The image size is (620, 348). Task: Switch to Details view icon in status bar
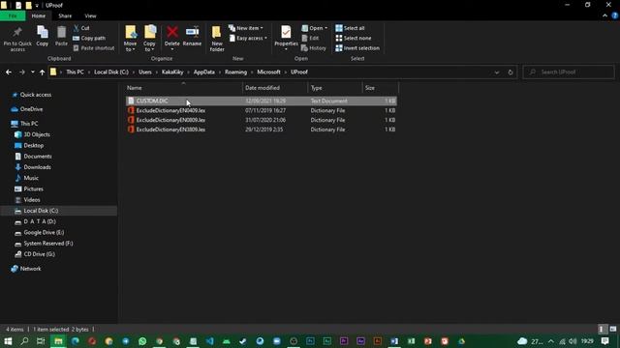pos(602,329)
